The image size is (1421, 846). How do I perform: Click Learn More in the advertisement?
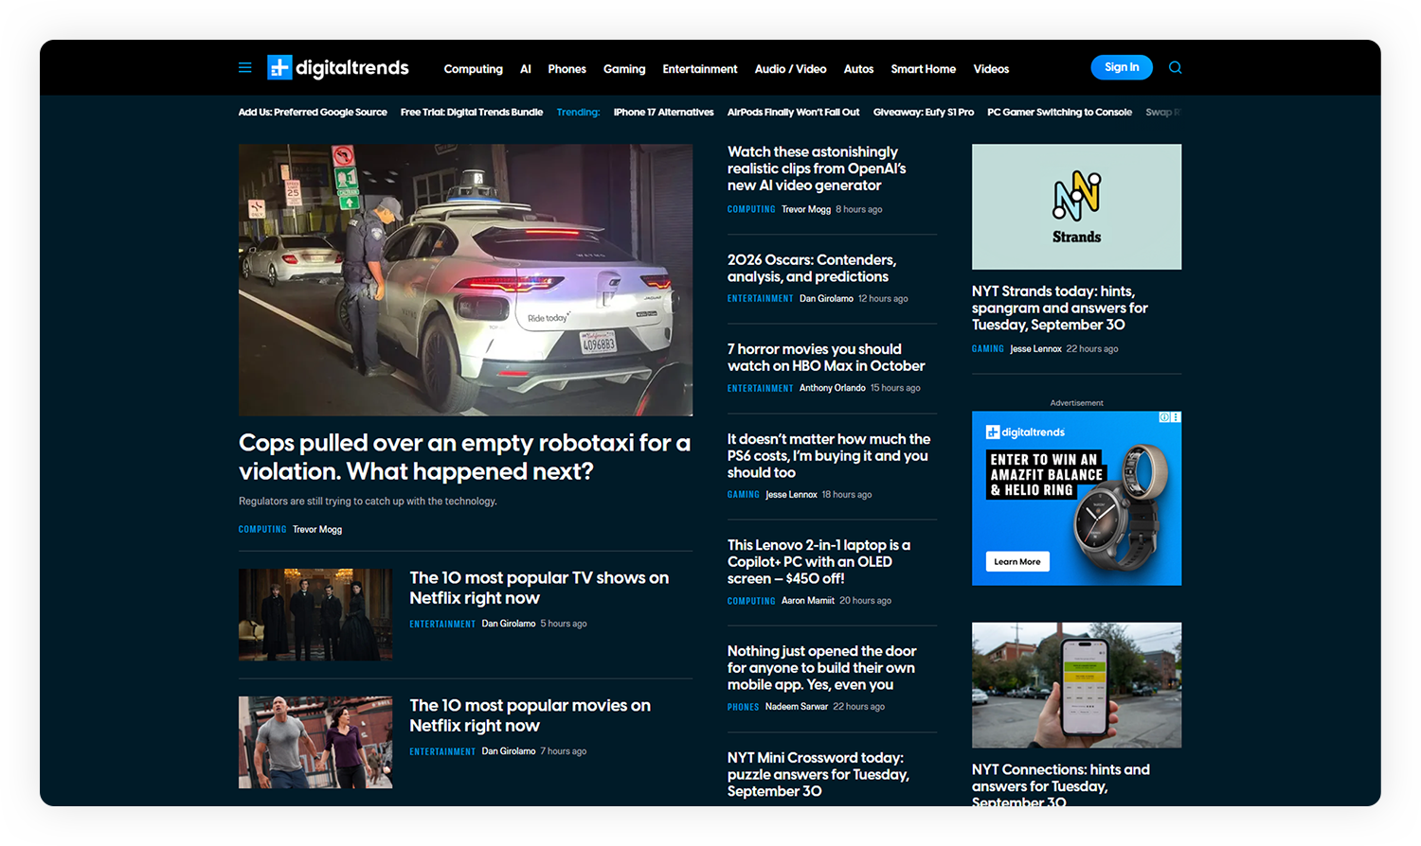(1016, 562)
